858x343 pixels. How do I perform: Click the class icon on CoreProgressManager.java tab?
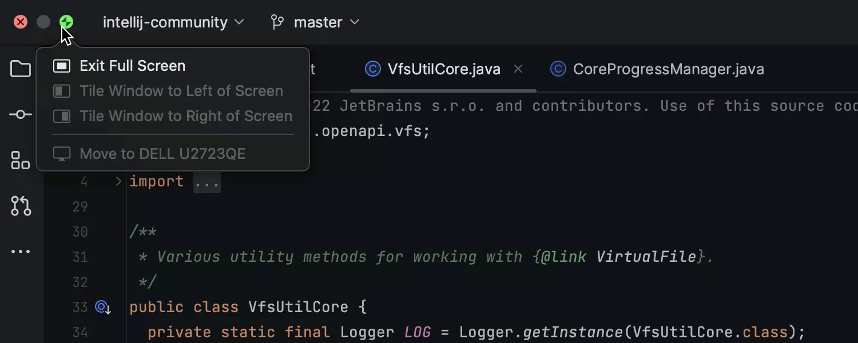(x=558, y=69)
